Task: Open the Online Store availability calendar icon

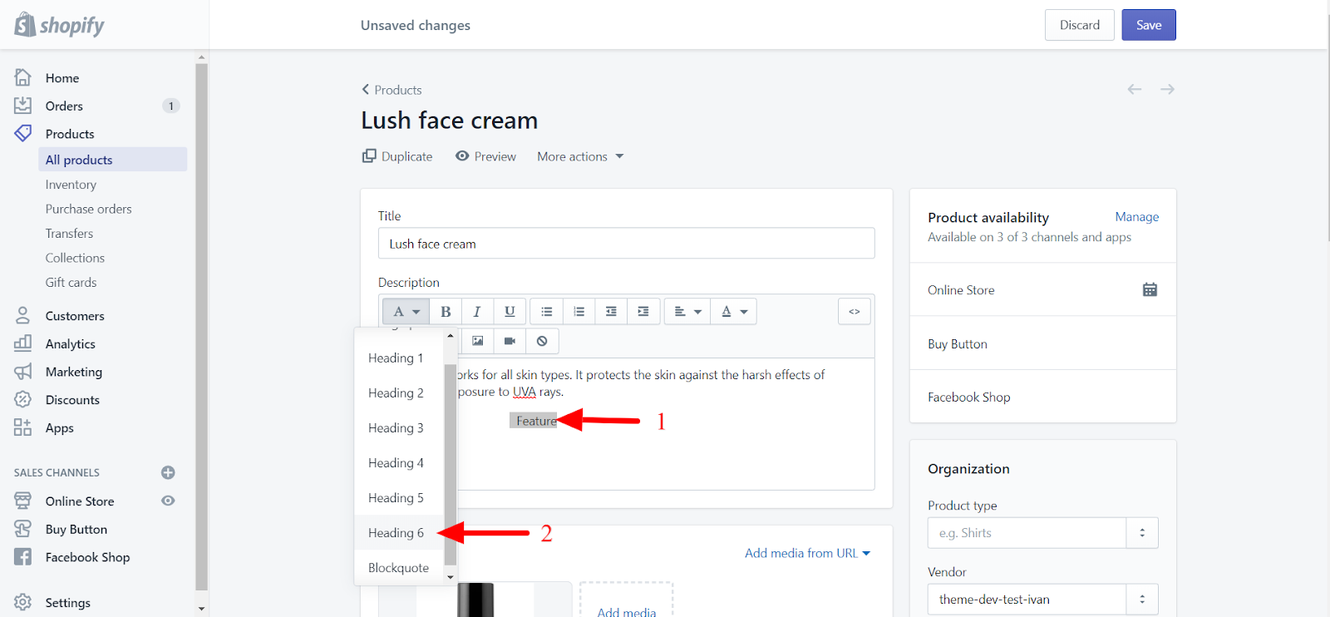Action: (1150, 289)
